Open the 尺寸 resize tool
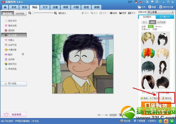The width and height of the screenshot is (176, 124). (x=133, y=13)
